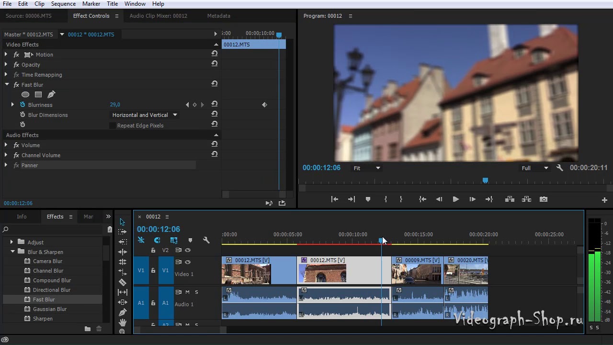The width and height of the screenshot is (613, 345).
Task: Click the Extract button in Program monitor
Action: click(526, 199)
